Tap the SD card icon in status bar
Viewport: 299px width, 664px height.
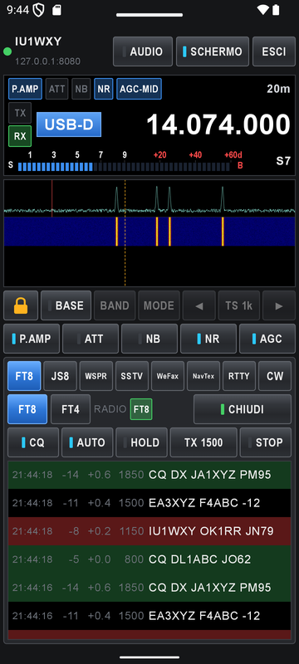point(56,10)
